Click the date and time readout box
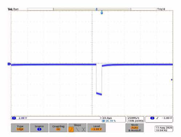This screenshot has width=181, height=137. tap(164, 129)
